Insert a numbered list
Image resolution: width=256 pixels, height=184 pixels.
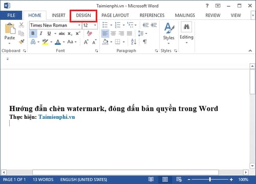[118, 25]
